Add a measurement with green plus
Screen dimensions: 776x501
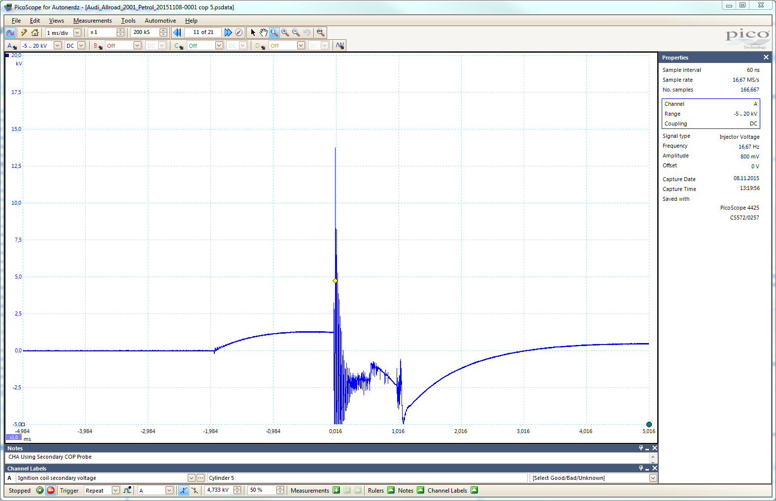(x=337, y=490)
